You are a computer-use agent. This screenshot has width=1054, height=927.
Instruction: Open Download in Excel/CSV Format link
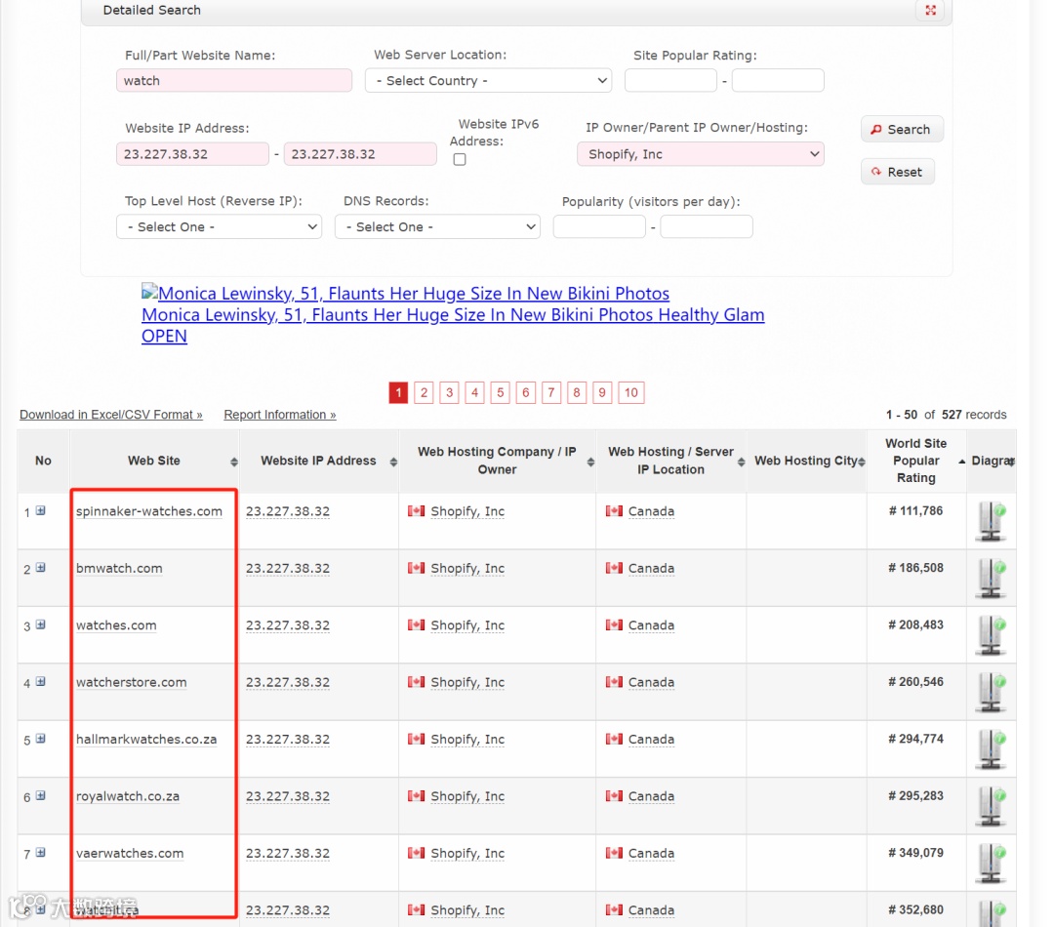[111, 415]
